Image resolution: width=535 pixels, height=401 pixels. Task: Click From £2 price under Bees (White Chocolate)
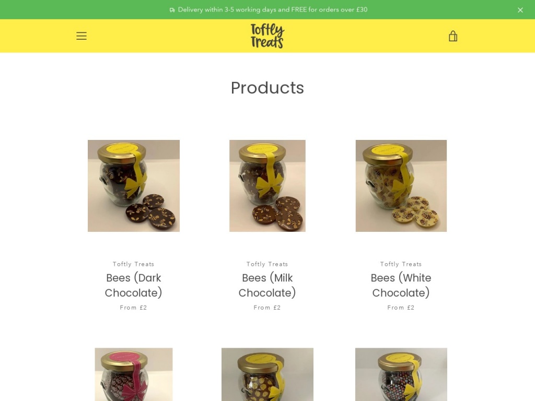401,308
